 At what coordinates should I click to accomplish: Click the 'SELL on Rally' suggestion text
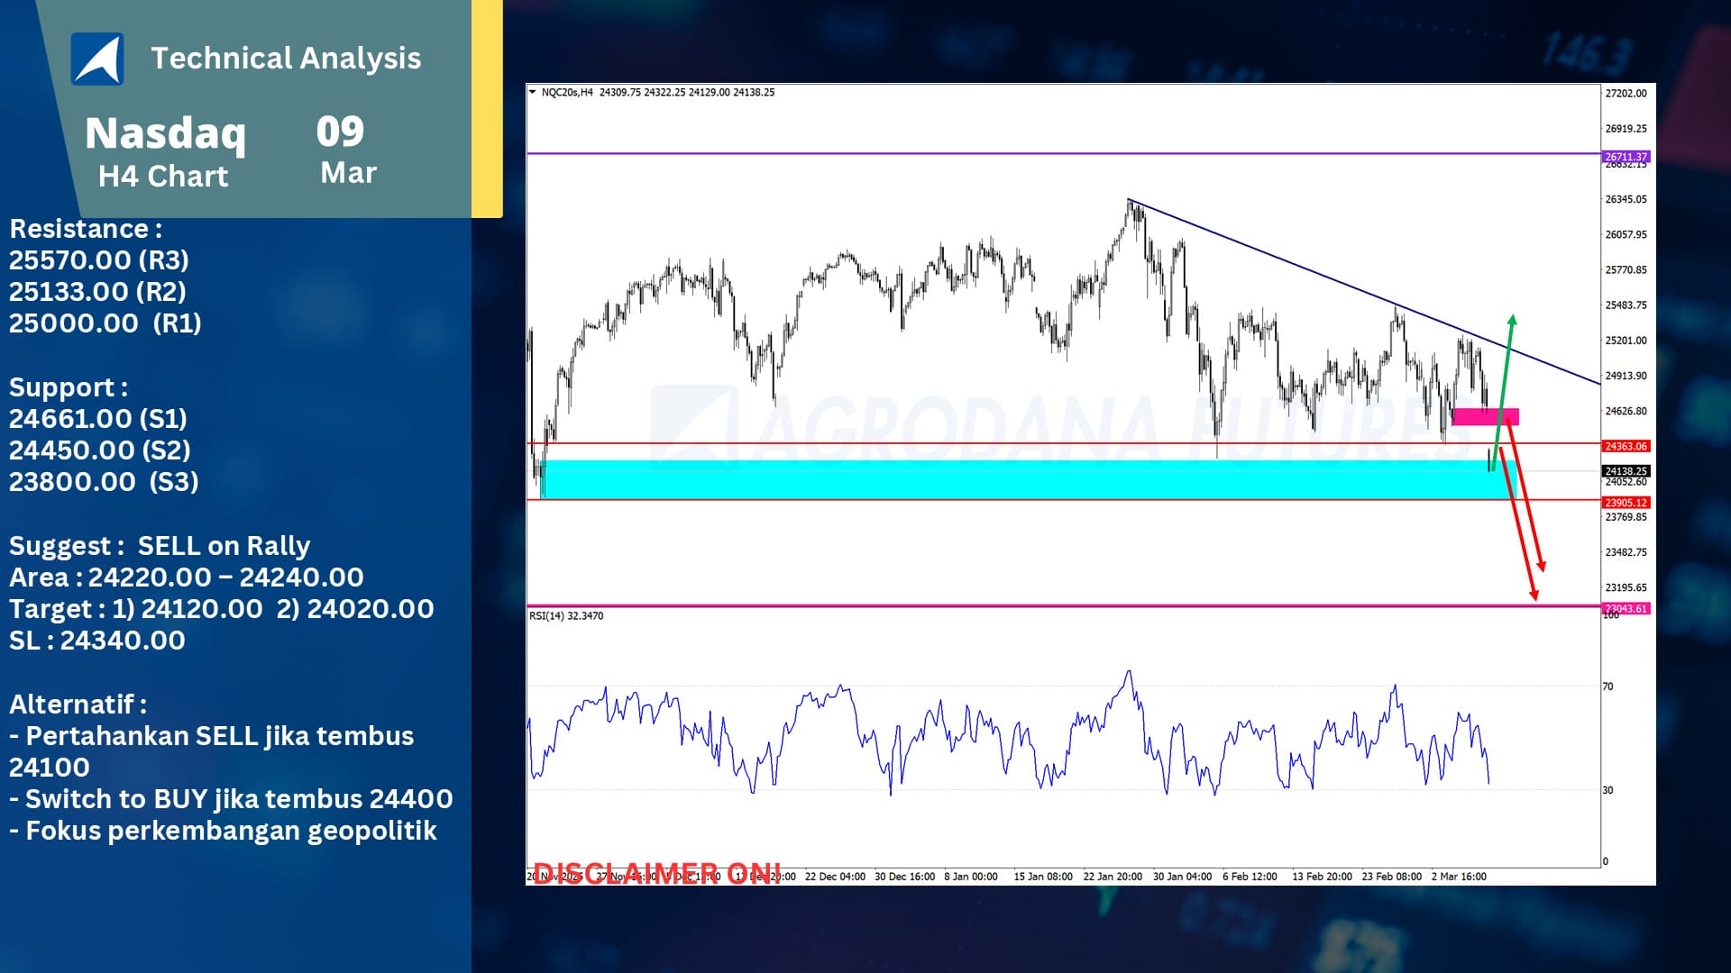tap(224, 546)
